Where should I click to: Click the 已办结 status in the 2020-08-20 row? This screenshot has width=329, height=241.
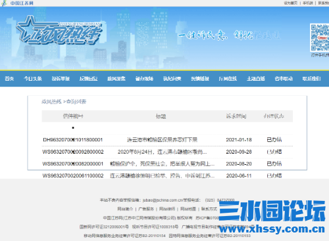pyautogui.click(x=274, y=164)
